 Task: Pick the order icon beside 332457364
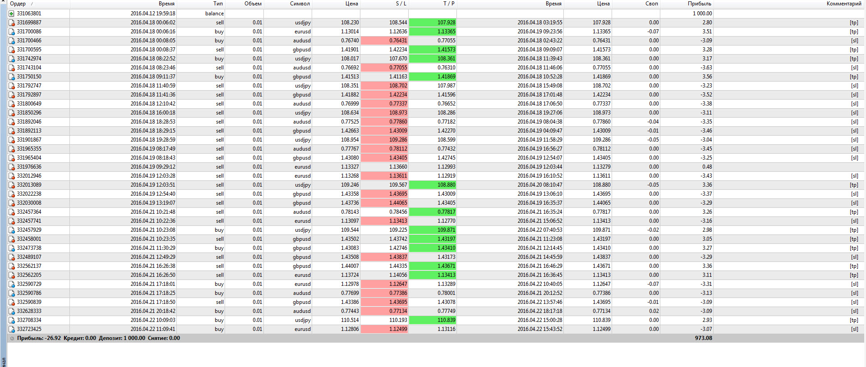tap(12, 212)
